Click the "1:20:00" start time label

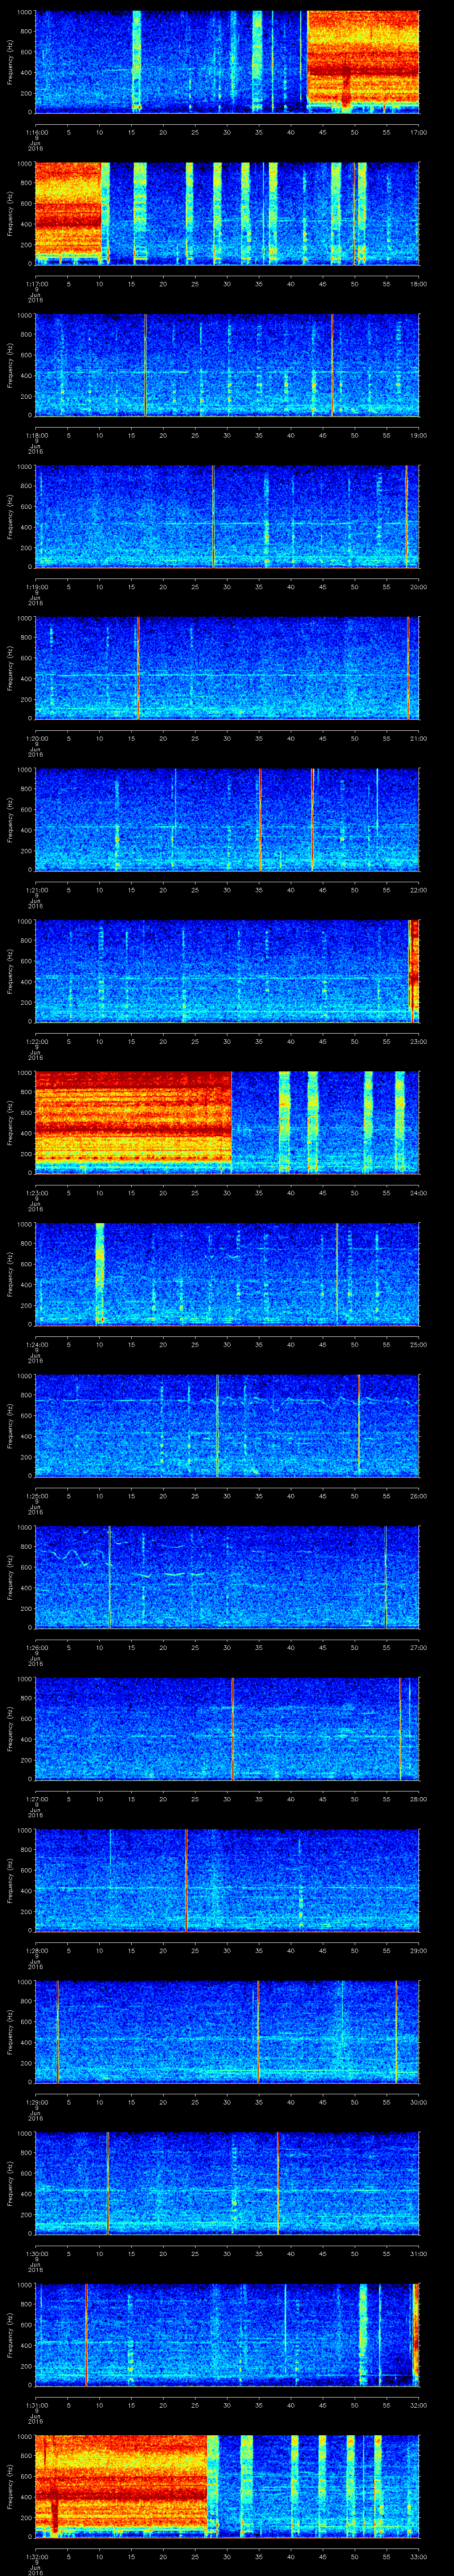[x=36, y=738]
